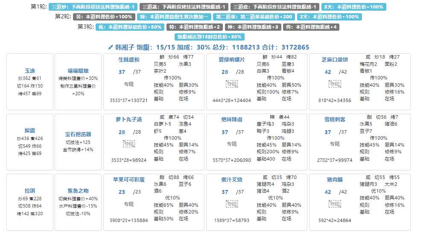This screenshot has width=432, height=237.
Task: Open the 嘻嘻蜡烛 equipment card
Action: pos(78,71)
